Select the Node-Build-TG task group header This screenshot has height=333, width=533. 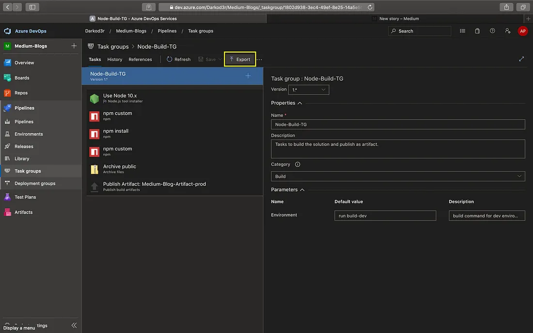click(172, 76)
